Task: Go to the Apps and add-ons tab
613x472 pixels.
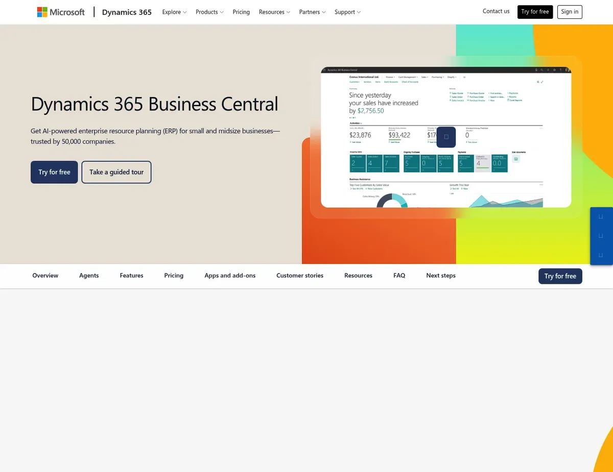Action: point(230,276)
